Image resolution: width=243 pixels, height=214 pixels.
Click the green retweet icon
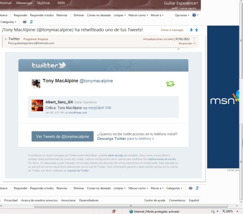tap(170, 83)
